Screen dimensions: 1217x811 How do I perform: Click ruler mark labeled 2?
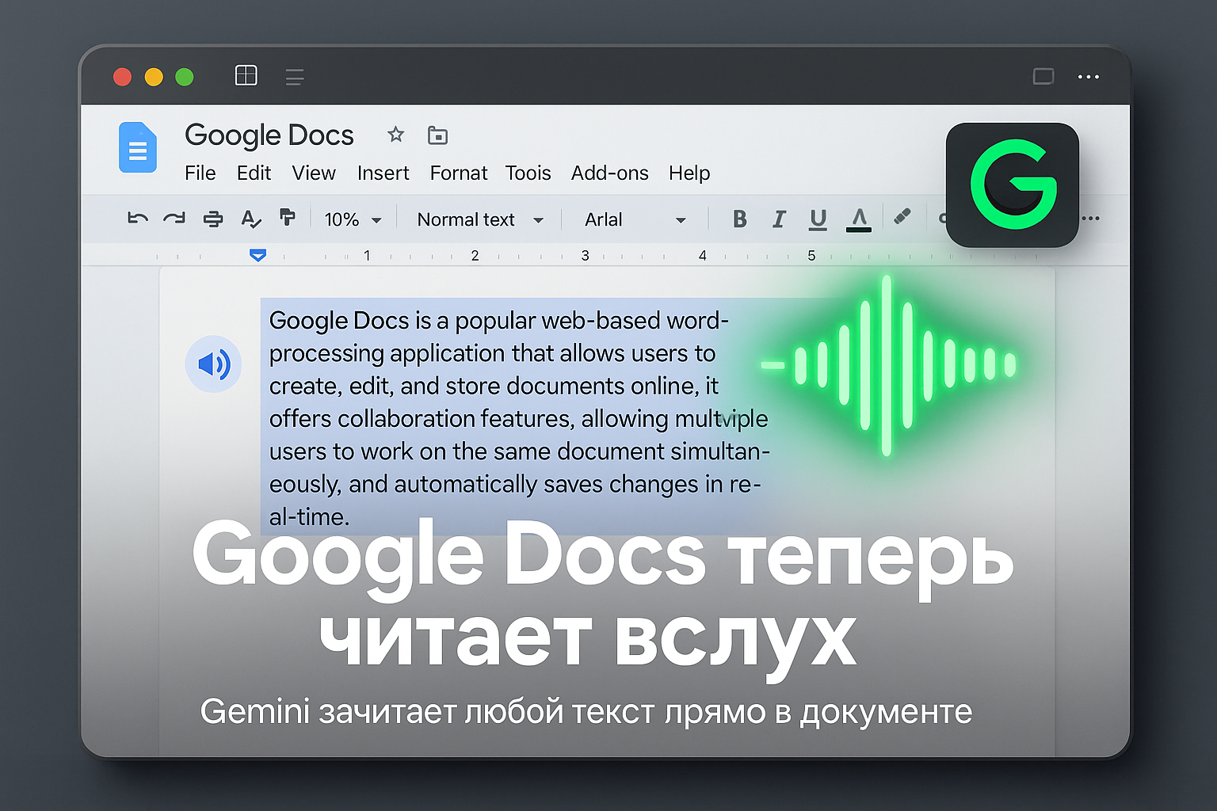click(x=475, y=255)
